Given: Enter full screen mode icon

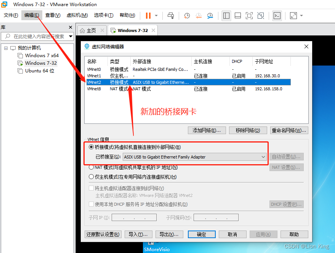Looking at the screenshot, I should click(x=249, y=16).
